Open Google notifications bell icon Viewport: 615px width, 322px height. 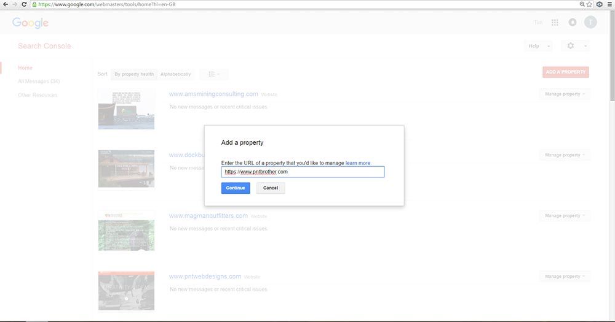click(573, 22)
